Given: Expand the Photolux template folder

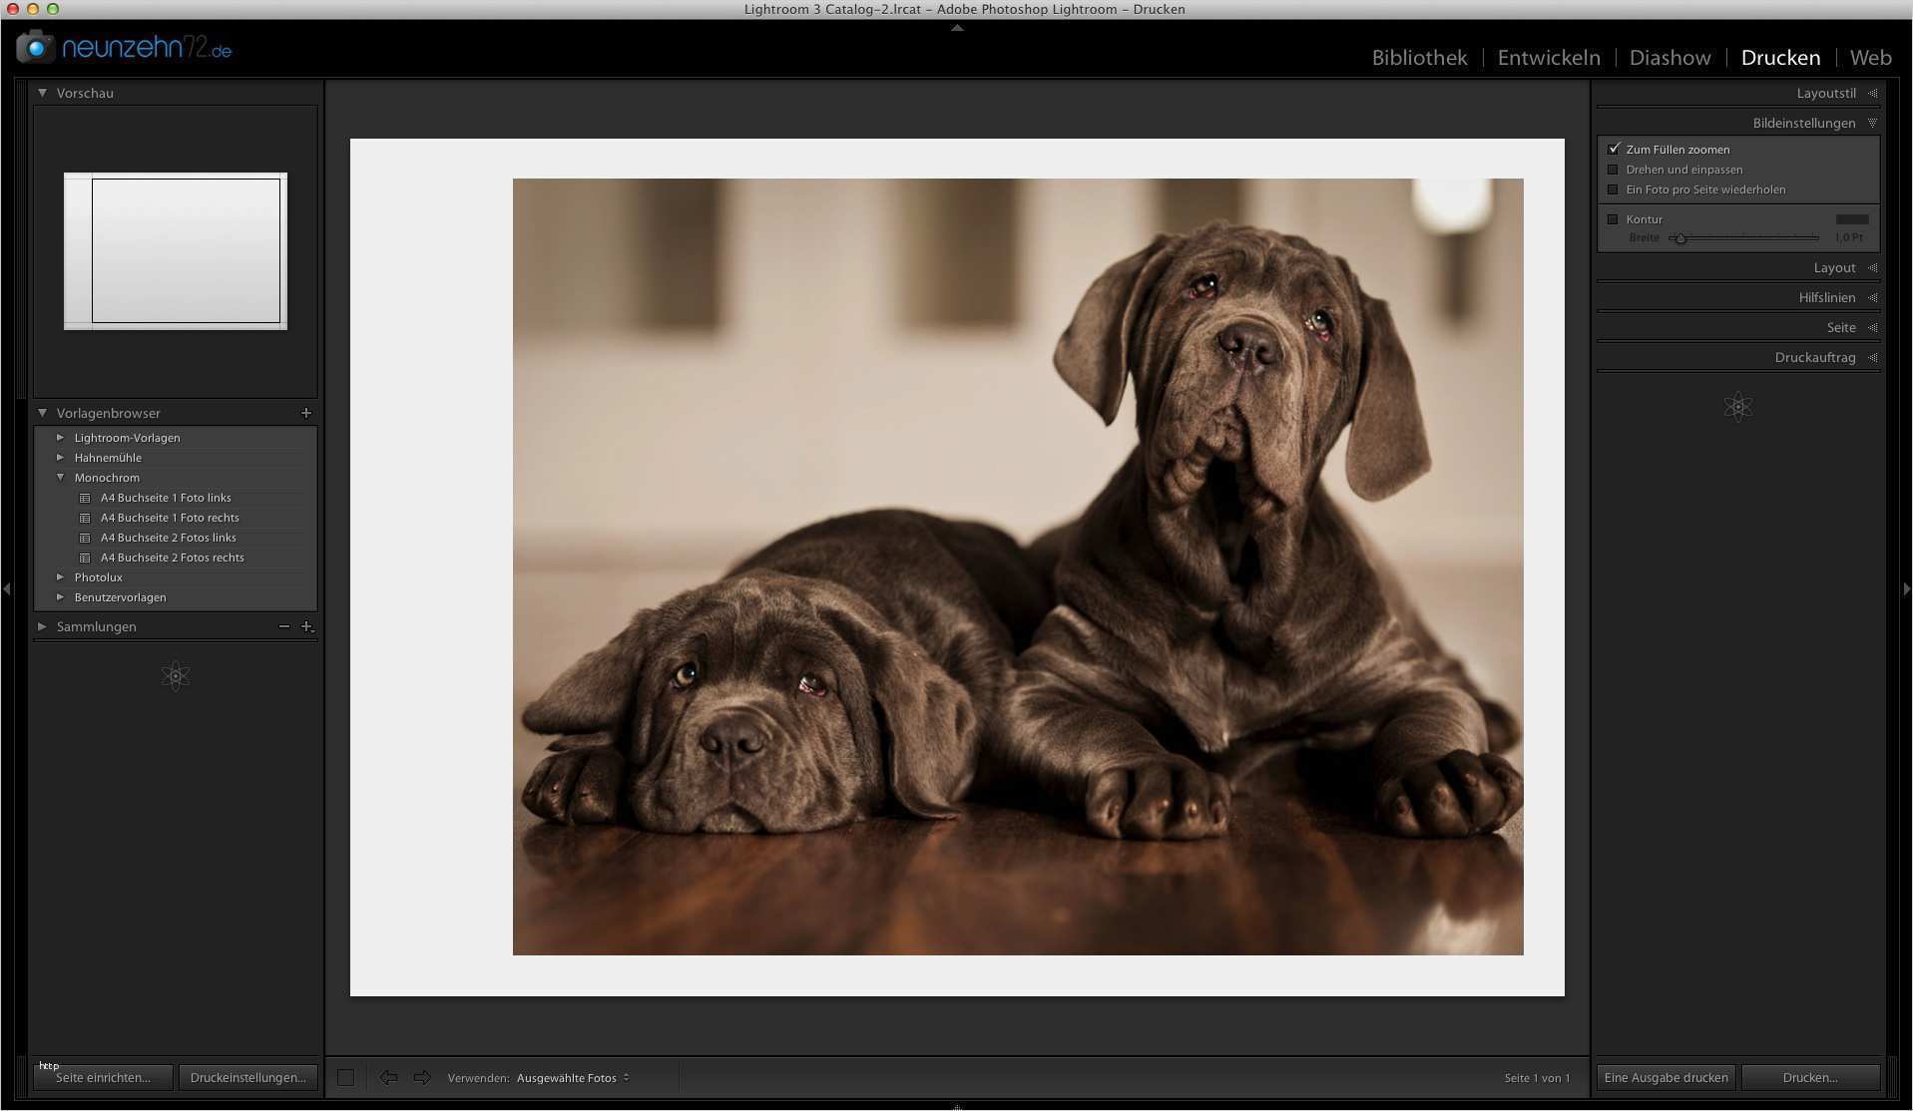Looking at the screenshot, I should [x=61, y=577].
